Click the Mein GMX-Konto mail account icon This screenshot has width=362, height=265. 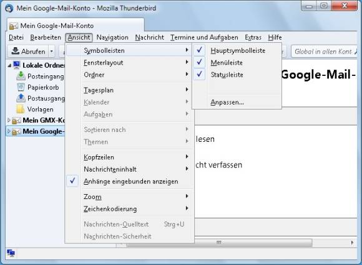[16, 120]
